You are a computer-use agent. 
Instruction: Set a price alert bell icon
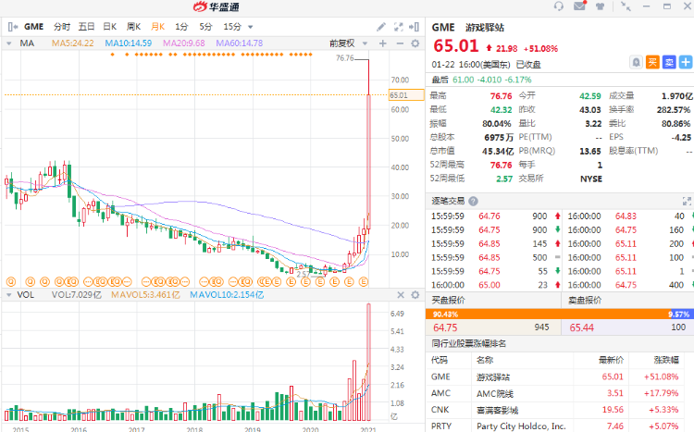coord(636,62)
